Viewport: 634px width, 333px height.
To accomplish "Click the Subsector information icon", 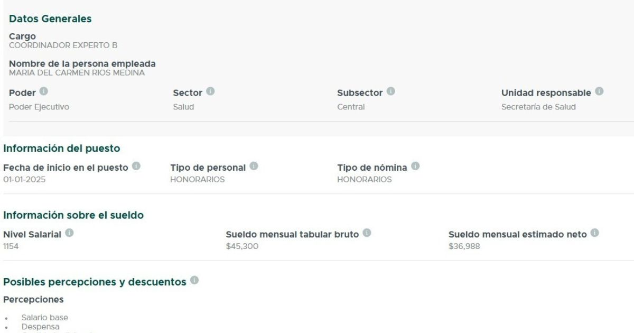I will coord(390,92).
